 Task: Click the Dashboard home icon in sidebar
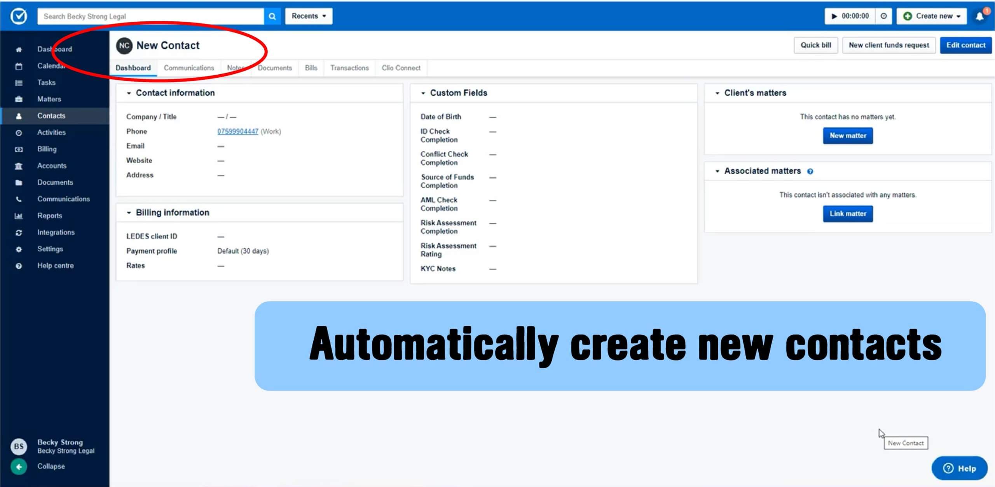pos(19,49)
